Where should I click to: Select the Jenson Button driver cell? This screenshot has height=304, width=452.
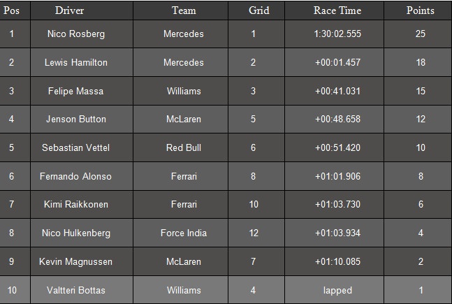pyautogui.click(x=76, y=119)
